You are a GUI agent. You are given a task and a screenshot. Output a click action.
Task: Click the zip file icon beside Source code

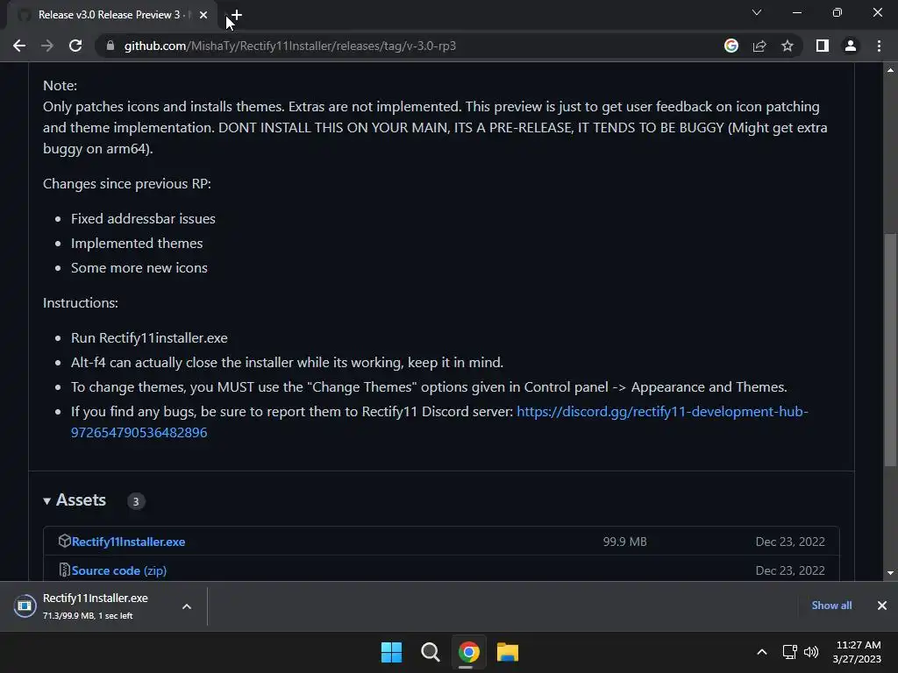pos(64,570)
